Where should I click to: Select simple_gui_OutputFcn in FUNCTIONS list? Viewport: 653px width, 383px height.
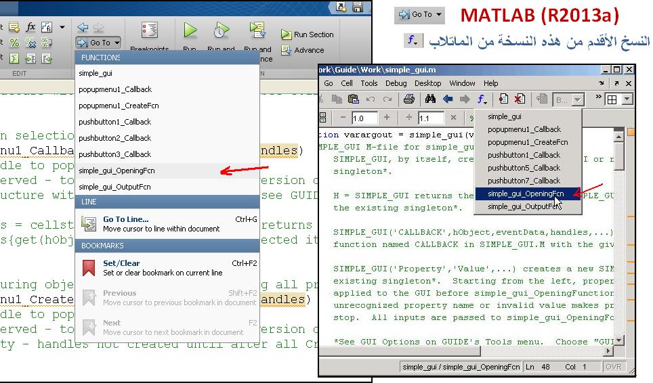[x=167, y=187]
